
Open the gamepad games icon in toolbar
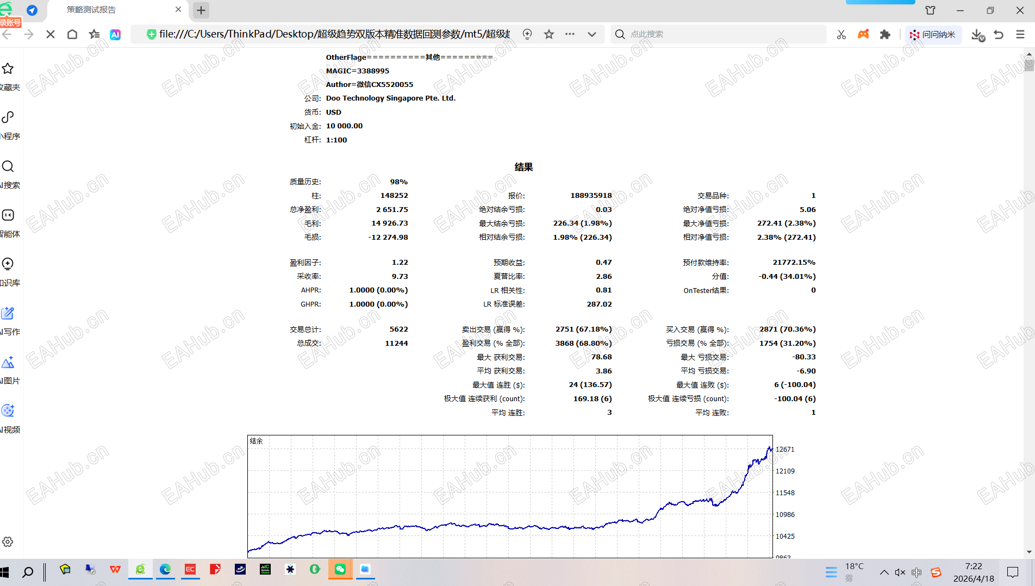pos(863,34)
